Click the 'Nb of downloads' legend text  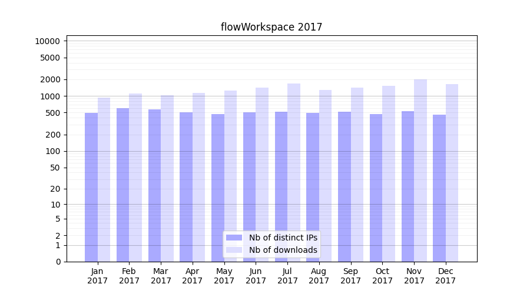(283, 250)
